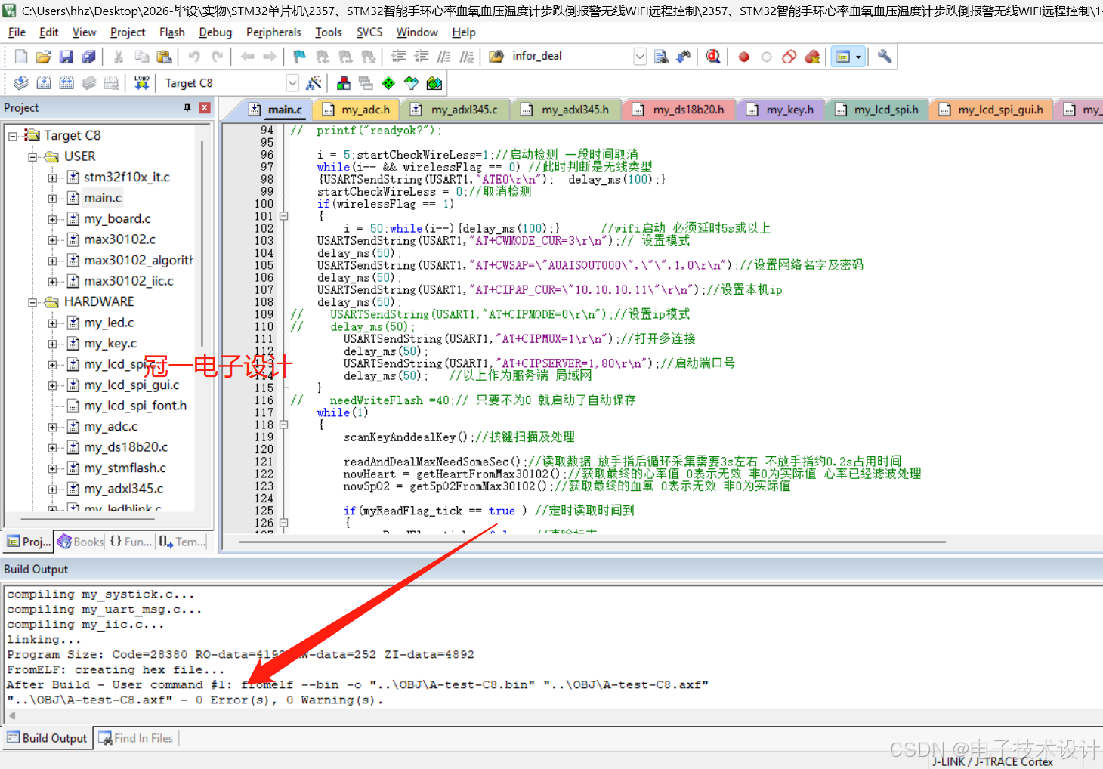The height and width of the screenshot is (769, 1103).
Task: Open the Target C8 selection dropdown
Action: pos(292,83)
